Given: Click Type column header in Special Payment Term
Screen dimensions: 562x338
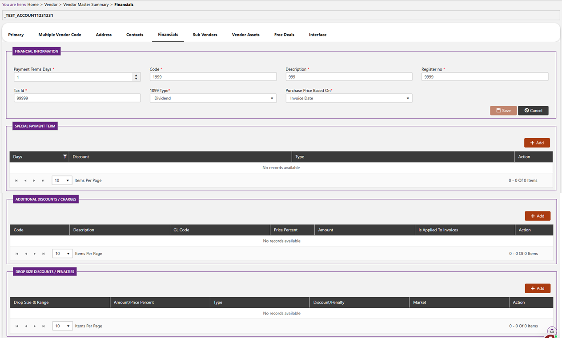Looking at the screenshot, I should click(x=403, y=157).
